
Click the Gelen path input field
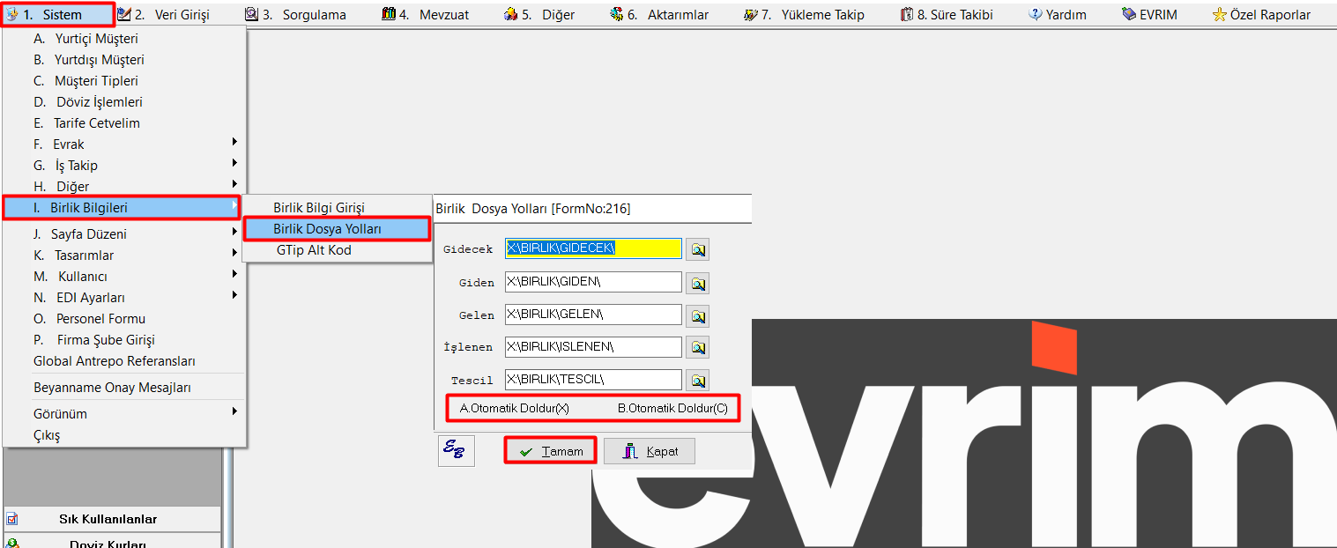click(593, 315)
